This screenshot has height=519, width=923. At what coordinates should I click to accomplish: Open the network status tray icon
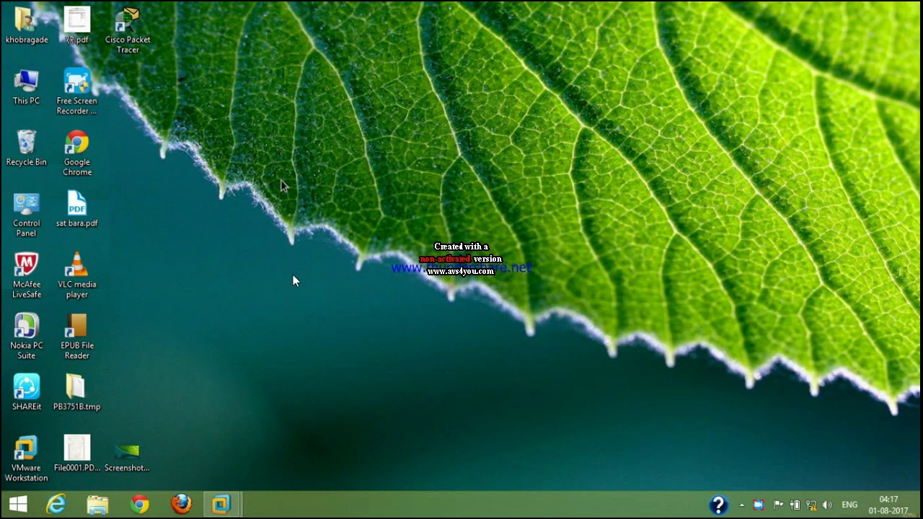811,505
